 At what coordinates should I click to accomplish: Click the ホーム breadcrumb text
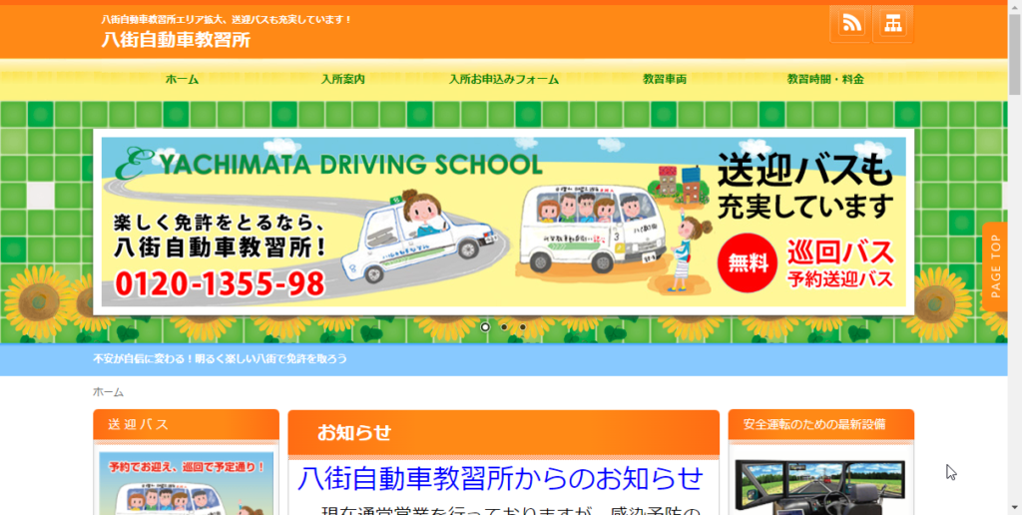point(108,392)
